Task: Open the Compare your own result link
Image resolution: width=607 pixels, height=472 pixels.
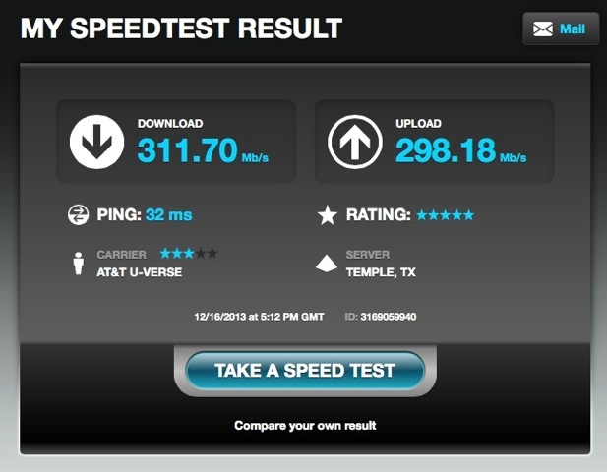Action: pyautogui.click(x=305, y=426)
